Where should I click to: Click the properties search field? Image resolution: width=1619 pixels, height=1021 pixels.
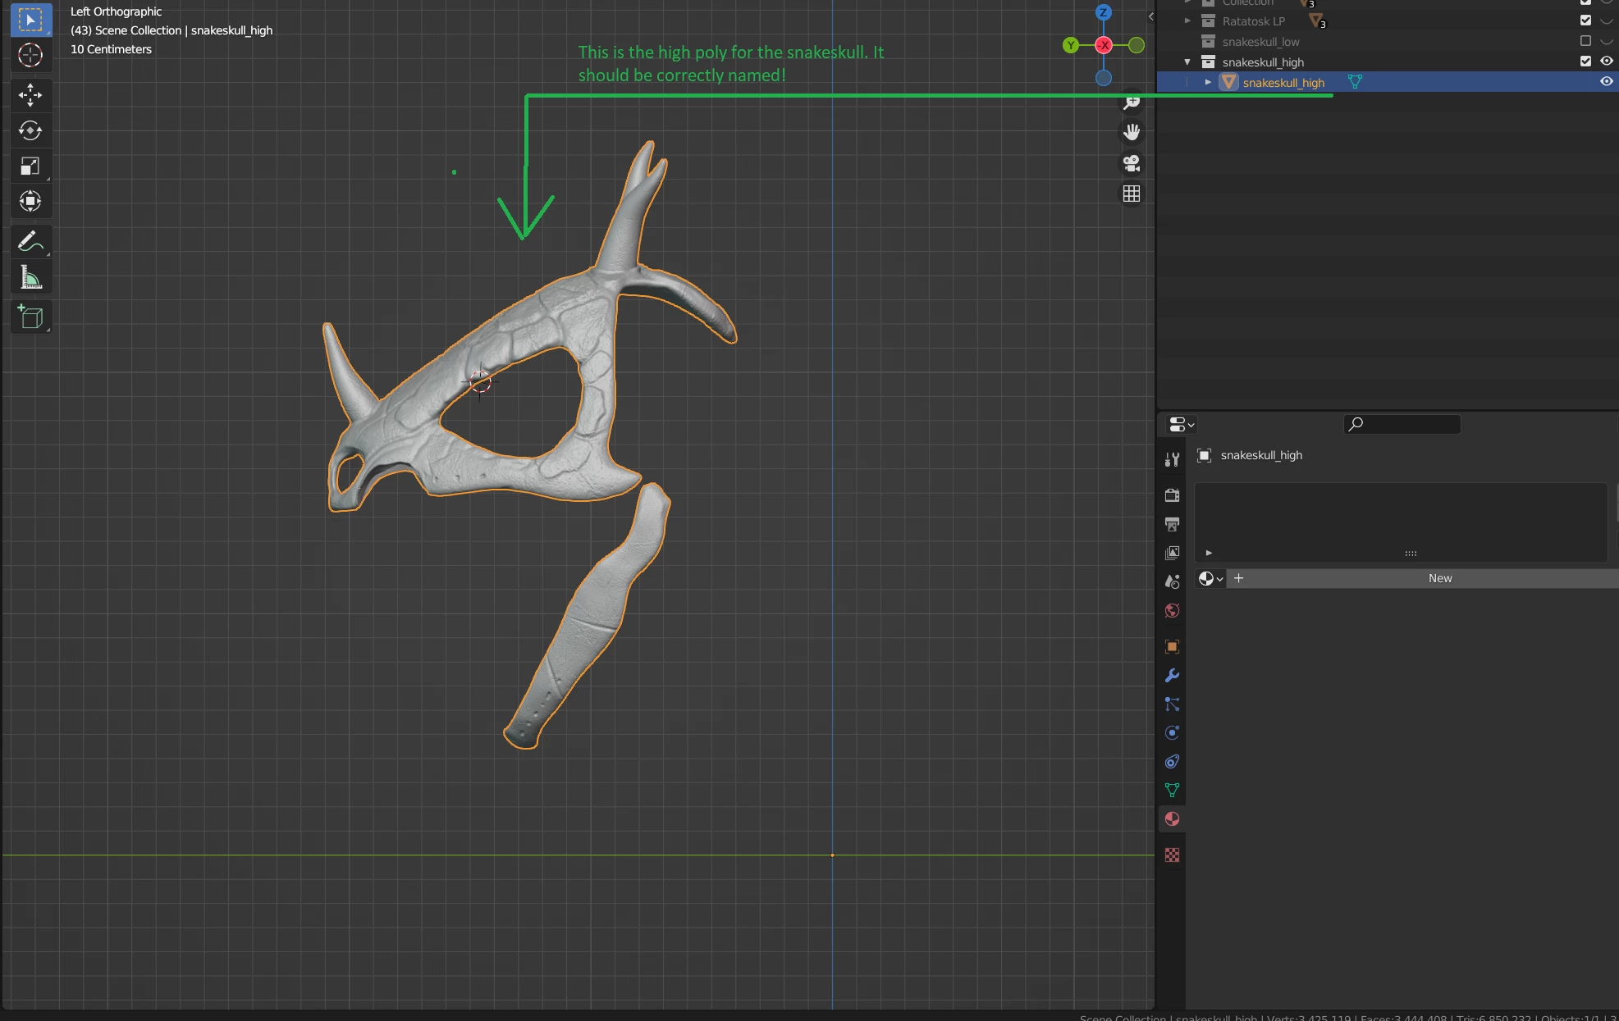(x=1402, y=424)
